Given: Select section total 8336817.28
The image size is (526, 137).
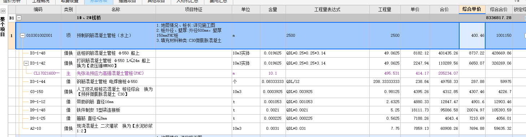Looking at the screenshot, I should click(x=499, y=18).
